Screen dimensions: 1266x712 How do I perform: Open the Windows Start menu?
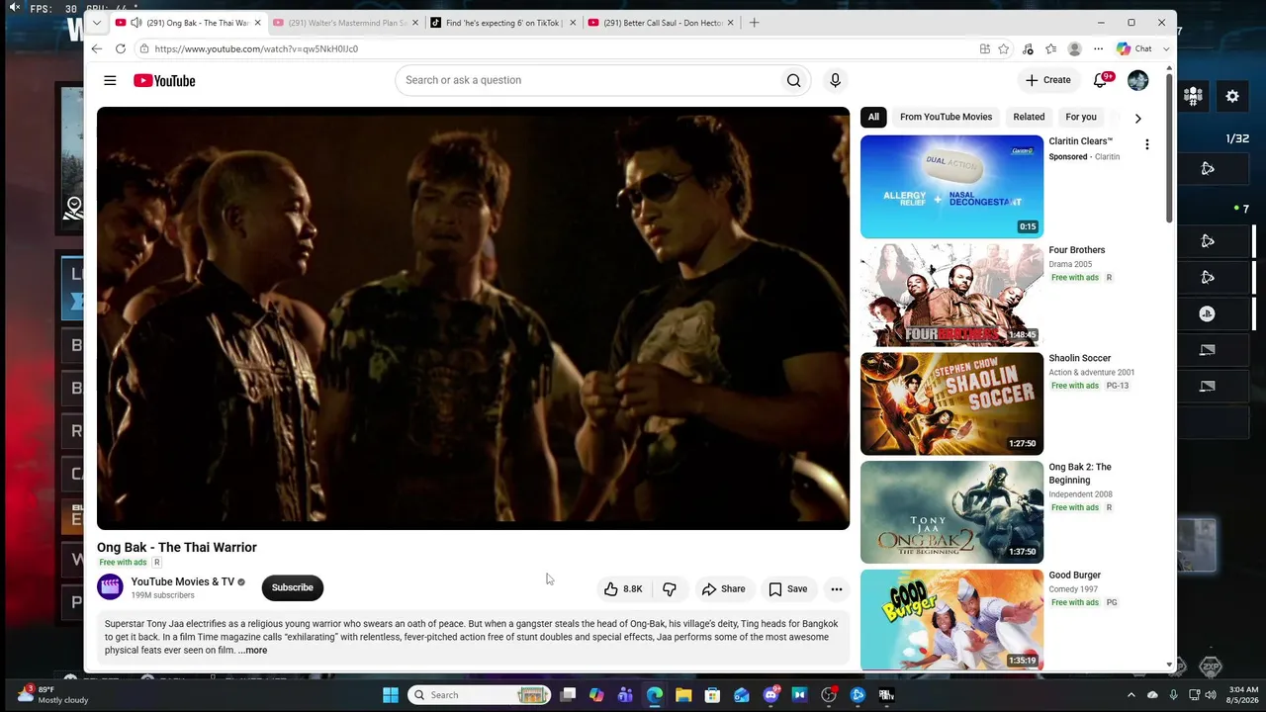[x=391, y=695]
